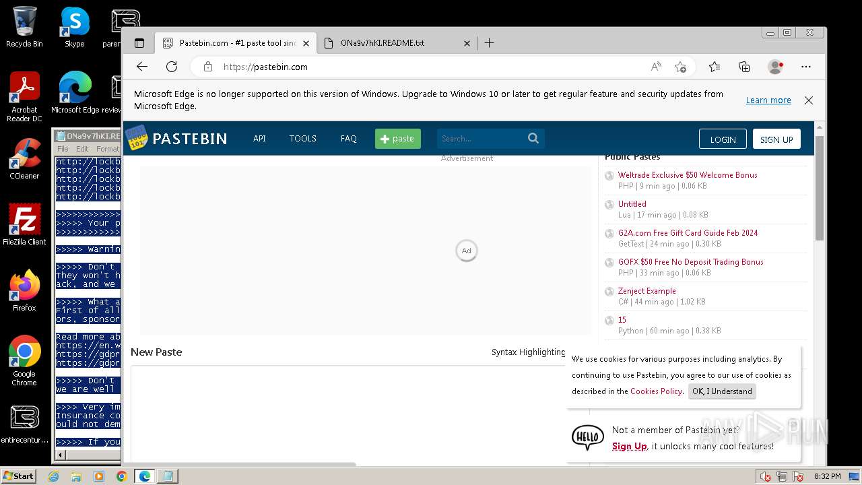Open Untitled Lua paste

point(632,204)
